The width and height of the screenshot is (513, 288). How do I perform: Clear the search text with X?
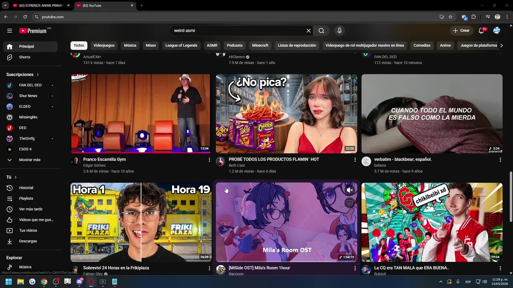tap(309, 31)
